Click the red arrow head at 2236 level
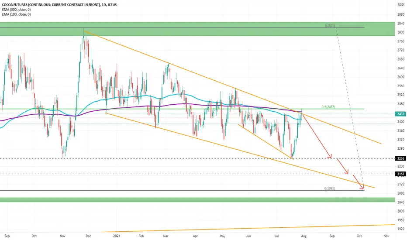This screenshot has height=240, width=407. pos(330,157)
